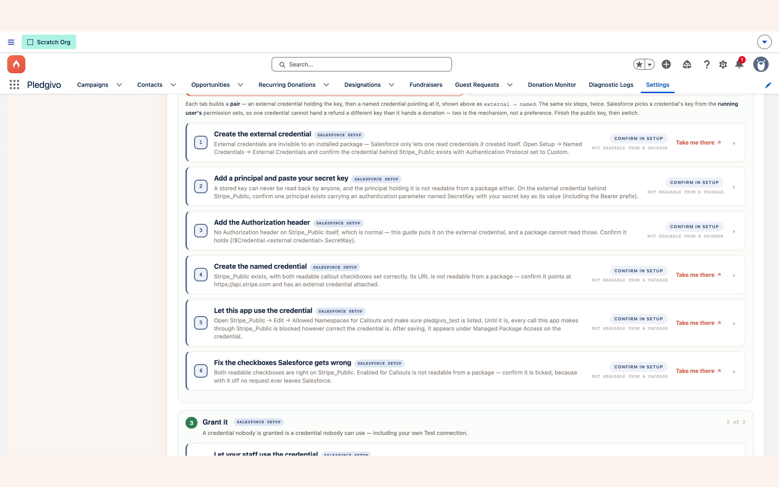Expand the Guest Requests dropdown chevron
The height and width of the screenshot is (487, 779).
click(x=510, y=85)
